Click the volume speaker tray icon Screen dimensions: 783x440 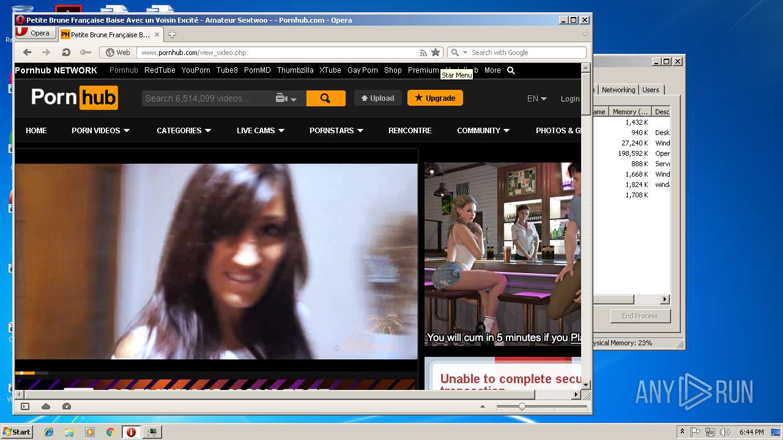tap(725, 432)
